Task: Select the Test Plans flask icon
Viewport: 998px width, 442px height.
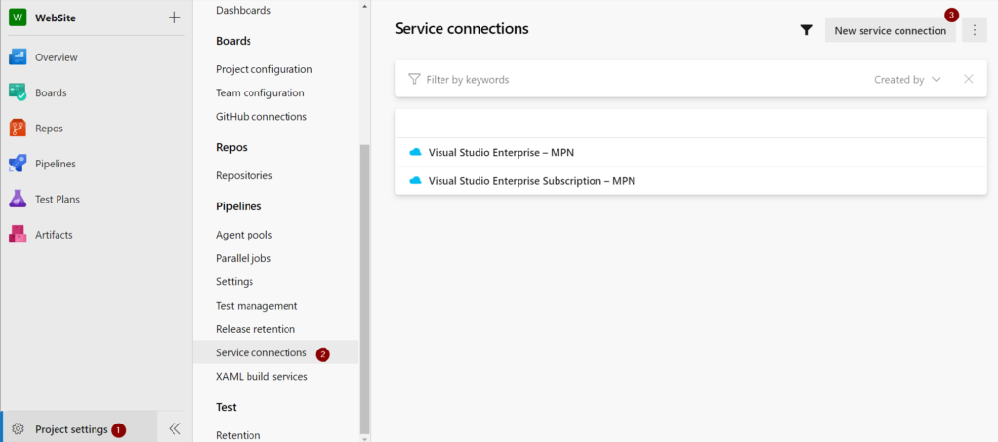Action: pyautogui.click(x=17, y=199)
